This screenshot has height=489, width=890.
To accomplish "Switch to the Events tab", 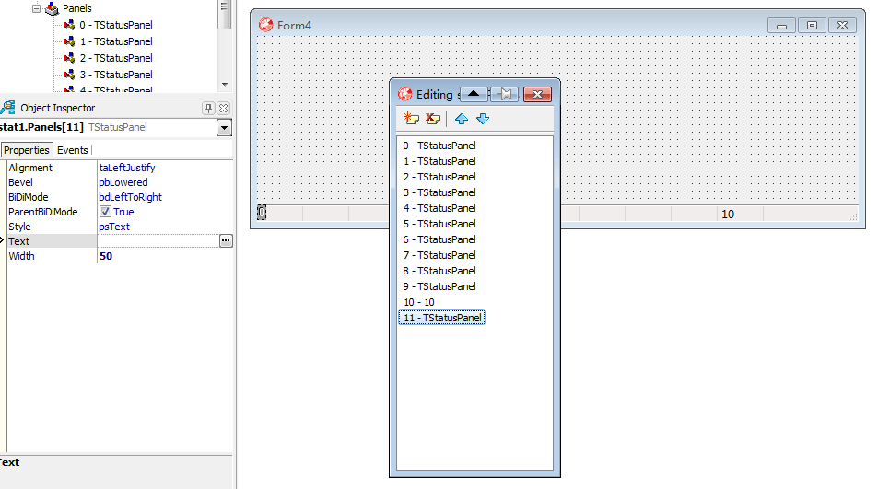I will (73, 150).
